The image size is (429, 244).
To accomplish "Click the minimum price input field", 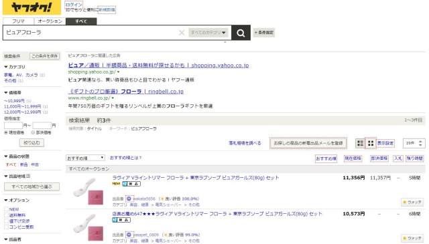I will 13,125.
